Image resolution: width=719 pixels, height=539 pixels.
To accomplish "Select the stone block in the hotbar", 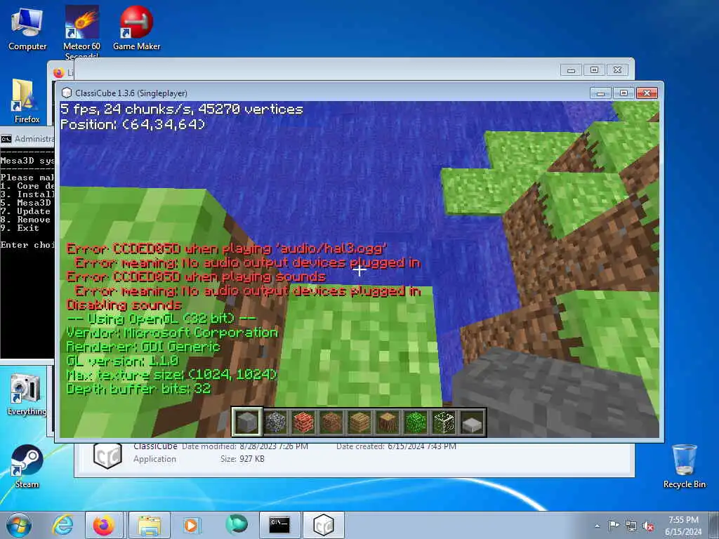I will 246,422.
